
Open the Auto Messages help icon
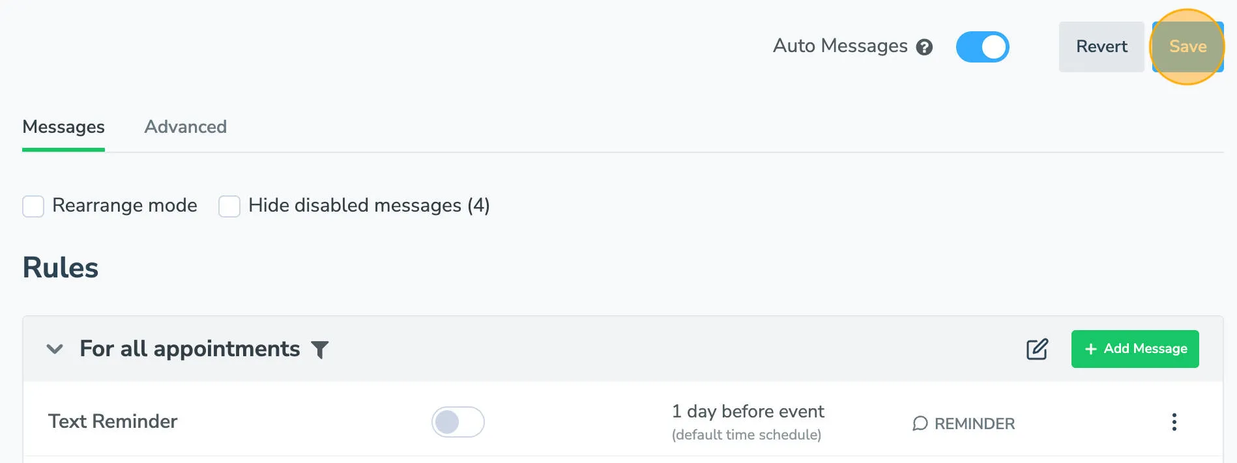click(925, 46)
